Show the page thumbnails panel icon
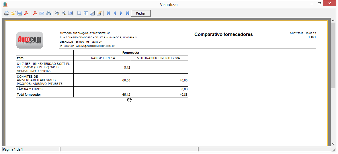Screen dimensions: 338x154 [x=86, y=13]
